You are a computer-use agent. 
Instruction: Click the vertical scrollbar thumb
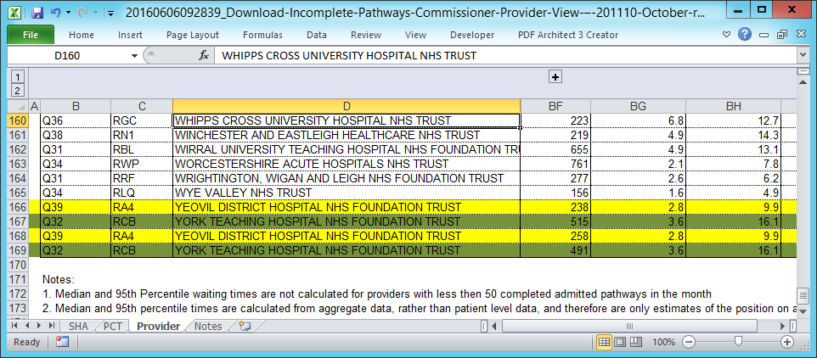(803, 295)
